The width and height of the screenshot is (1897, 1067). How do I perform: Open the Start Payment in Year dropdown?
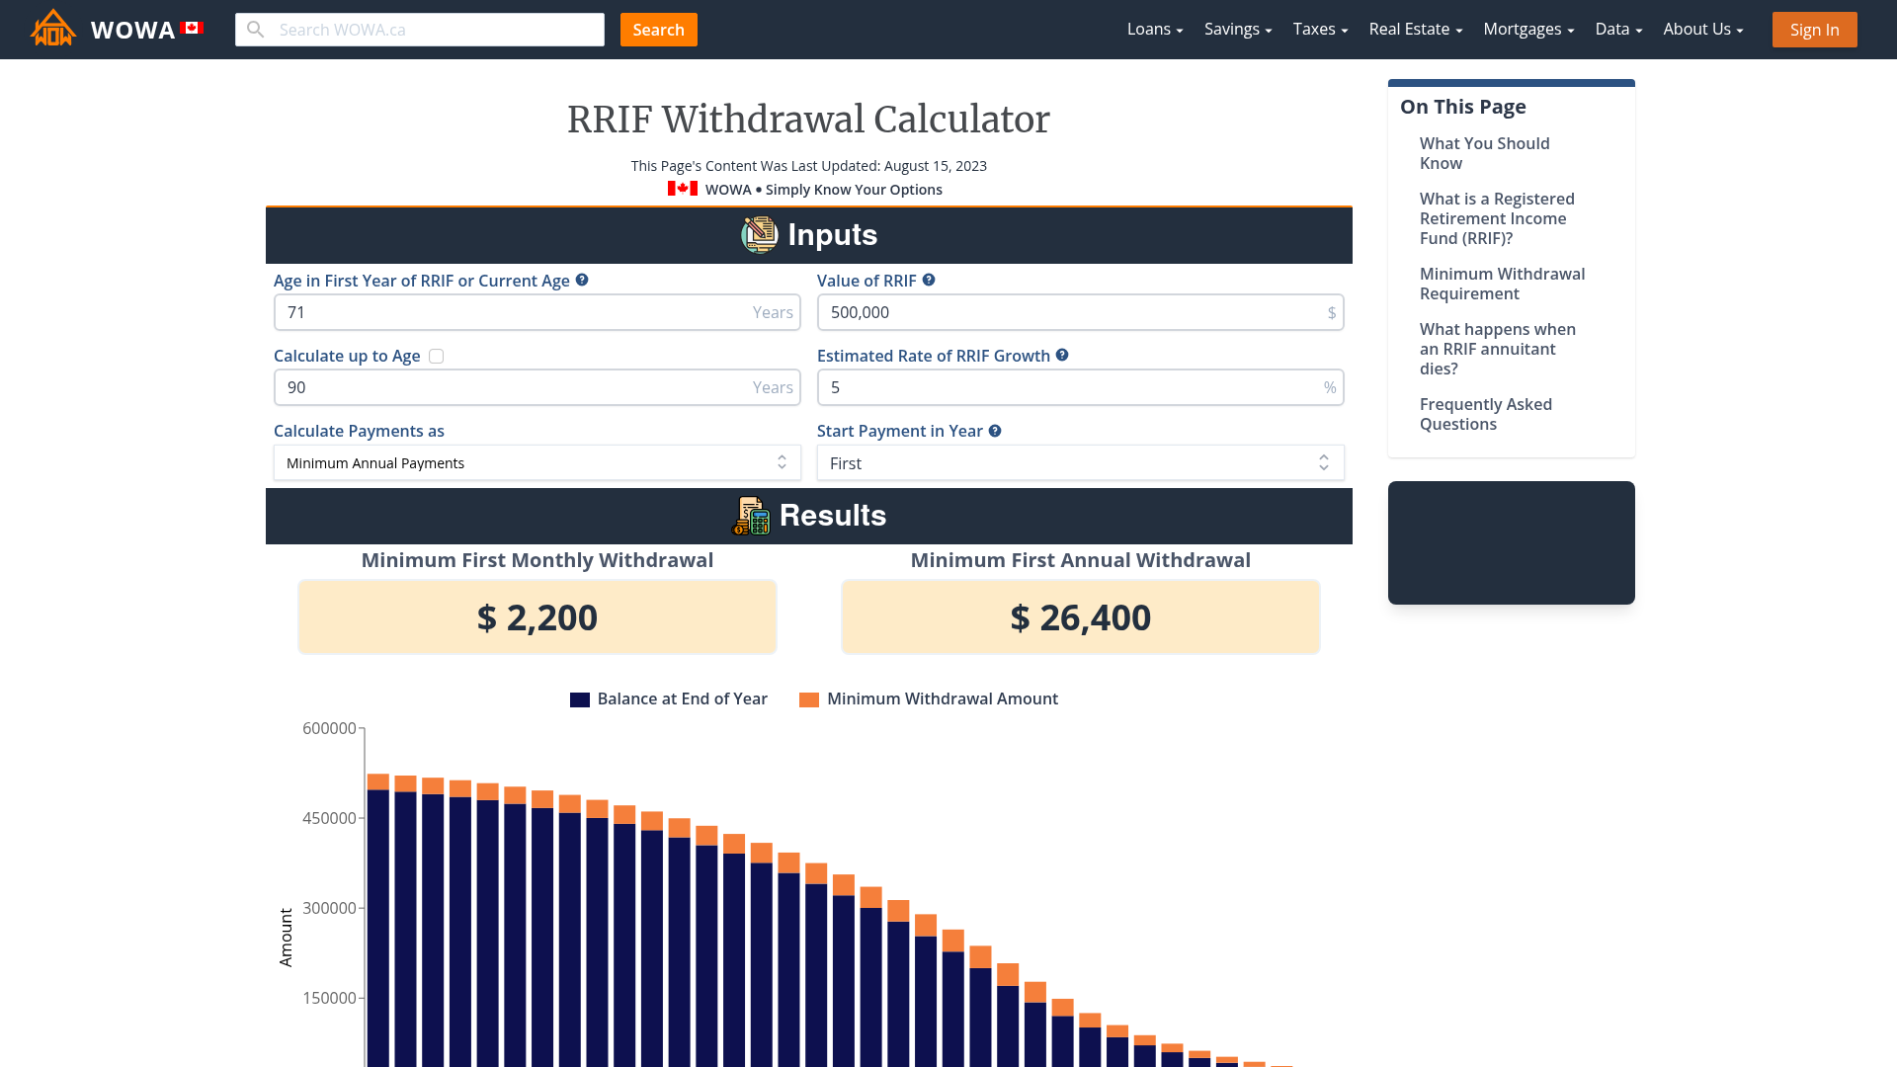(x=1080, y=462)
